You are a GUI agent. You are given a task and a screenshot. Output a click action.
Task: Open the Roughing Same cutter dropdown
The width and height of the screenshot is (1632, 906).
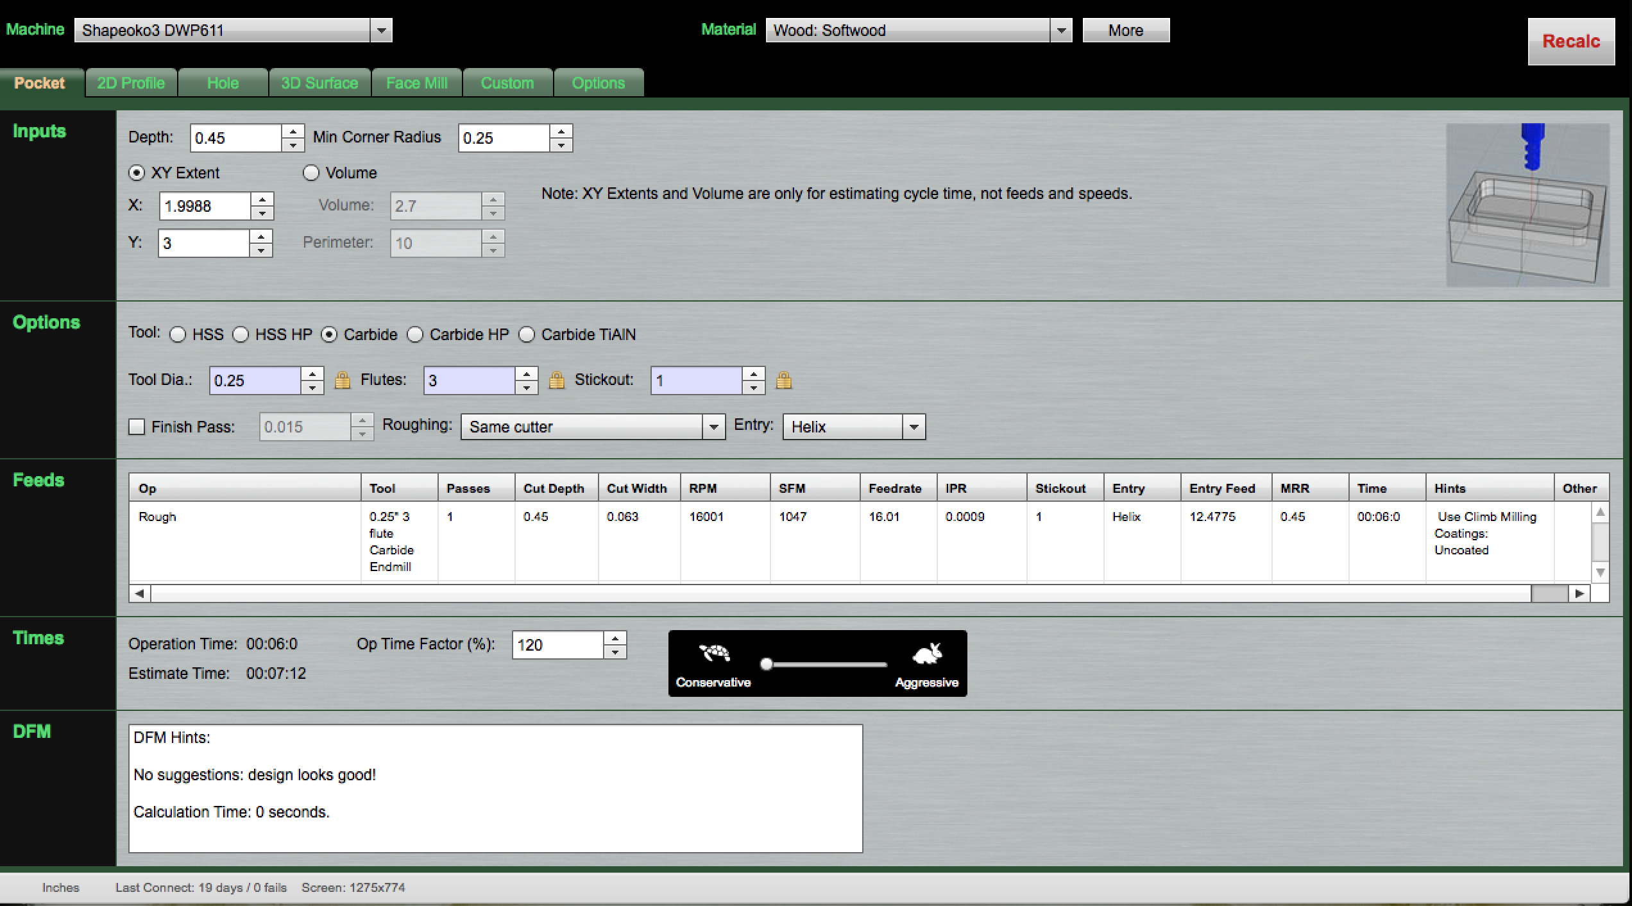(x=713, y=427)
